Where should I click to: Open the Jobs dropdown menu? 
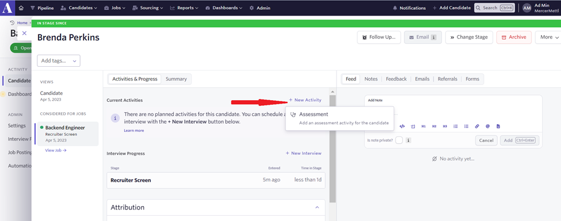click(115, 8)
